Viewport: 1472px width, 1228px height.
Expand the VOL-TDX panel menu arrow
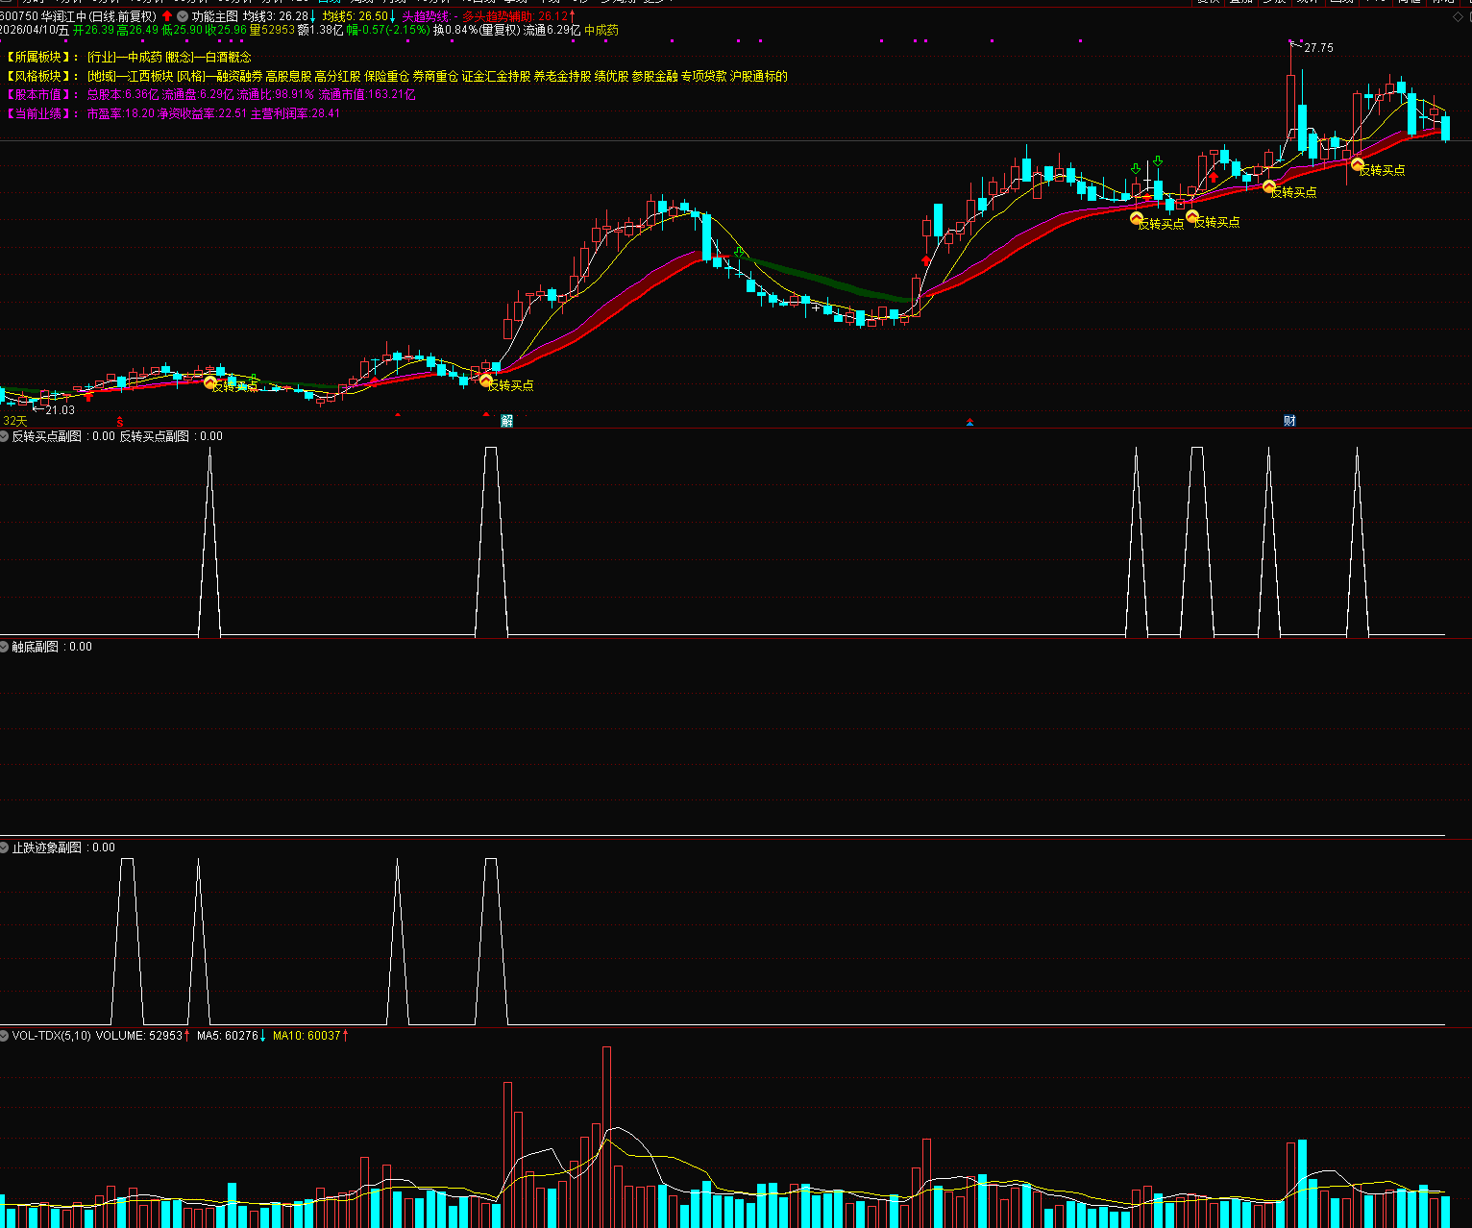(5, 1036)
